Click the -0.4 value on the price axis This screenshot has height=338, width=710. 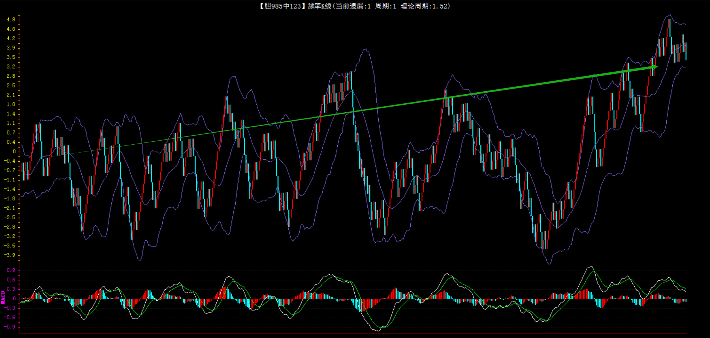click(10, 161)
